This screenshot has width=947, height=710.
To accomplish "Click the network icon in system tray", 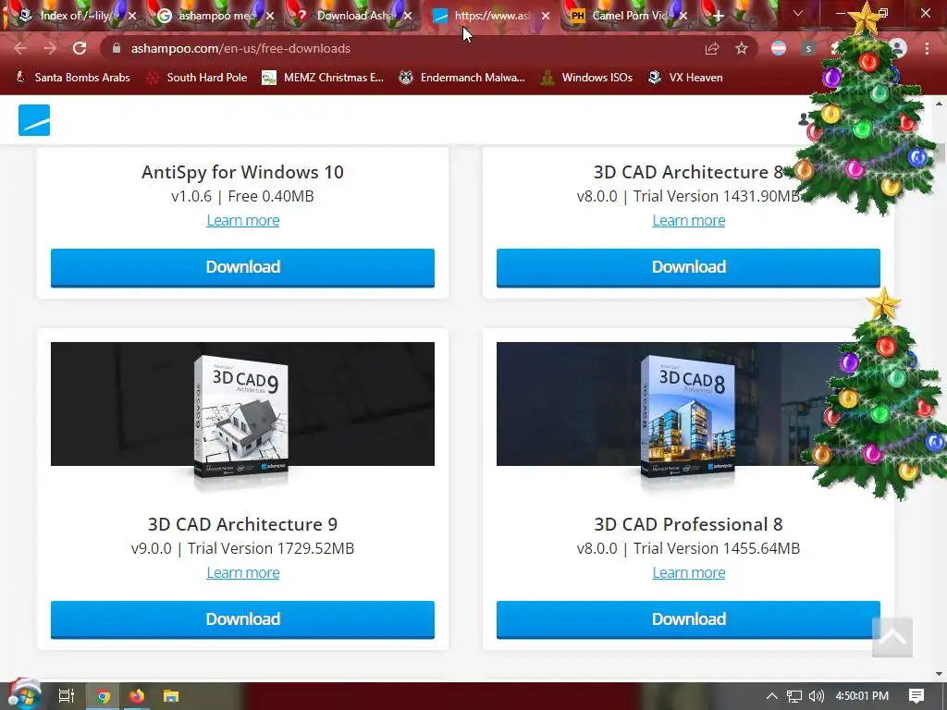I will (794, 696).
